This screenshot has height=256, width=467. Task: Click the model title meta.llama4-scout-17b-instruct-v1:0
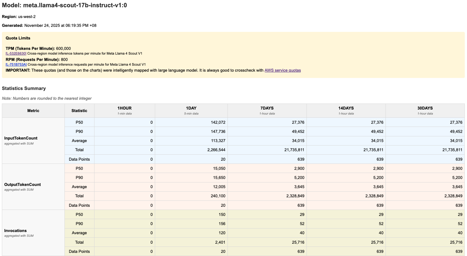pyautogui.click(x=64, y=5)
